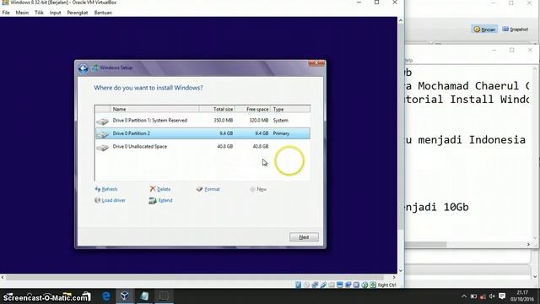Click the screen recorder taskbar icon
This screenshot has height=304, width=540.
point(164,296)
